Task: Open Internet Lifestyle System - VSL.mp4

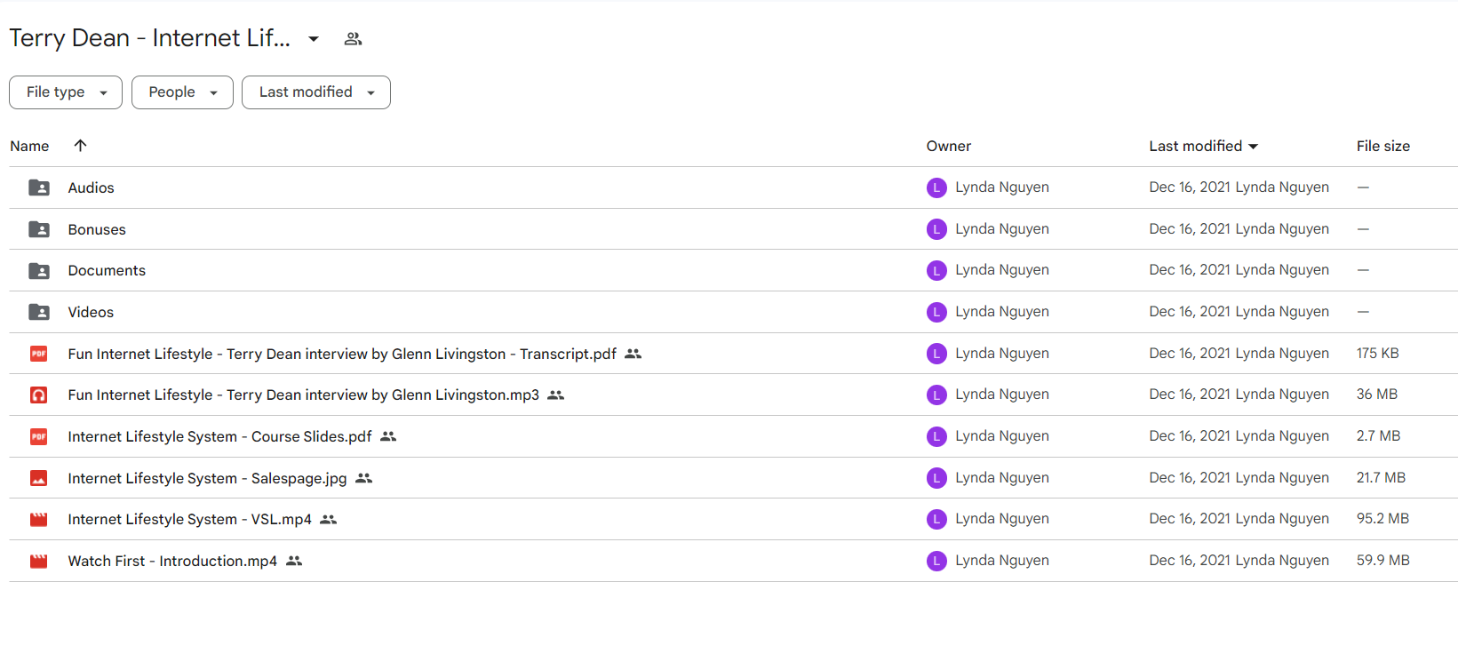Action: pyautogui.click(x=189, y=519)
